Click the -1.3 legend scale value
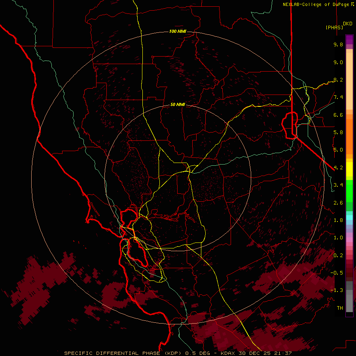This screenshot has width=356, height=356. click(337, 290)
